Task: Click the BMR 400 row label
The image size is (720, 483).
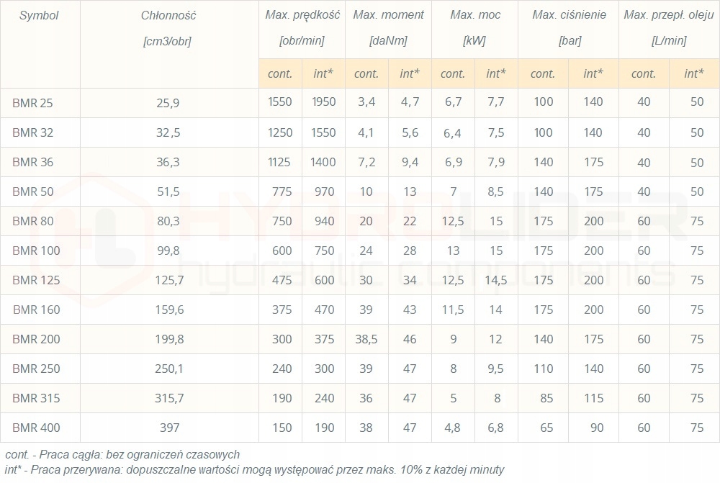Action: (36, 428)
